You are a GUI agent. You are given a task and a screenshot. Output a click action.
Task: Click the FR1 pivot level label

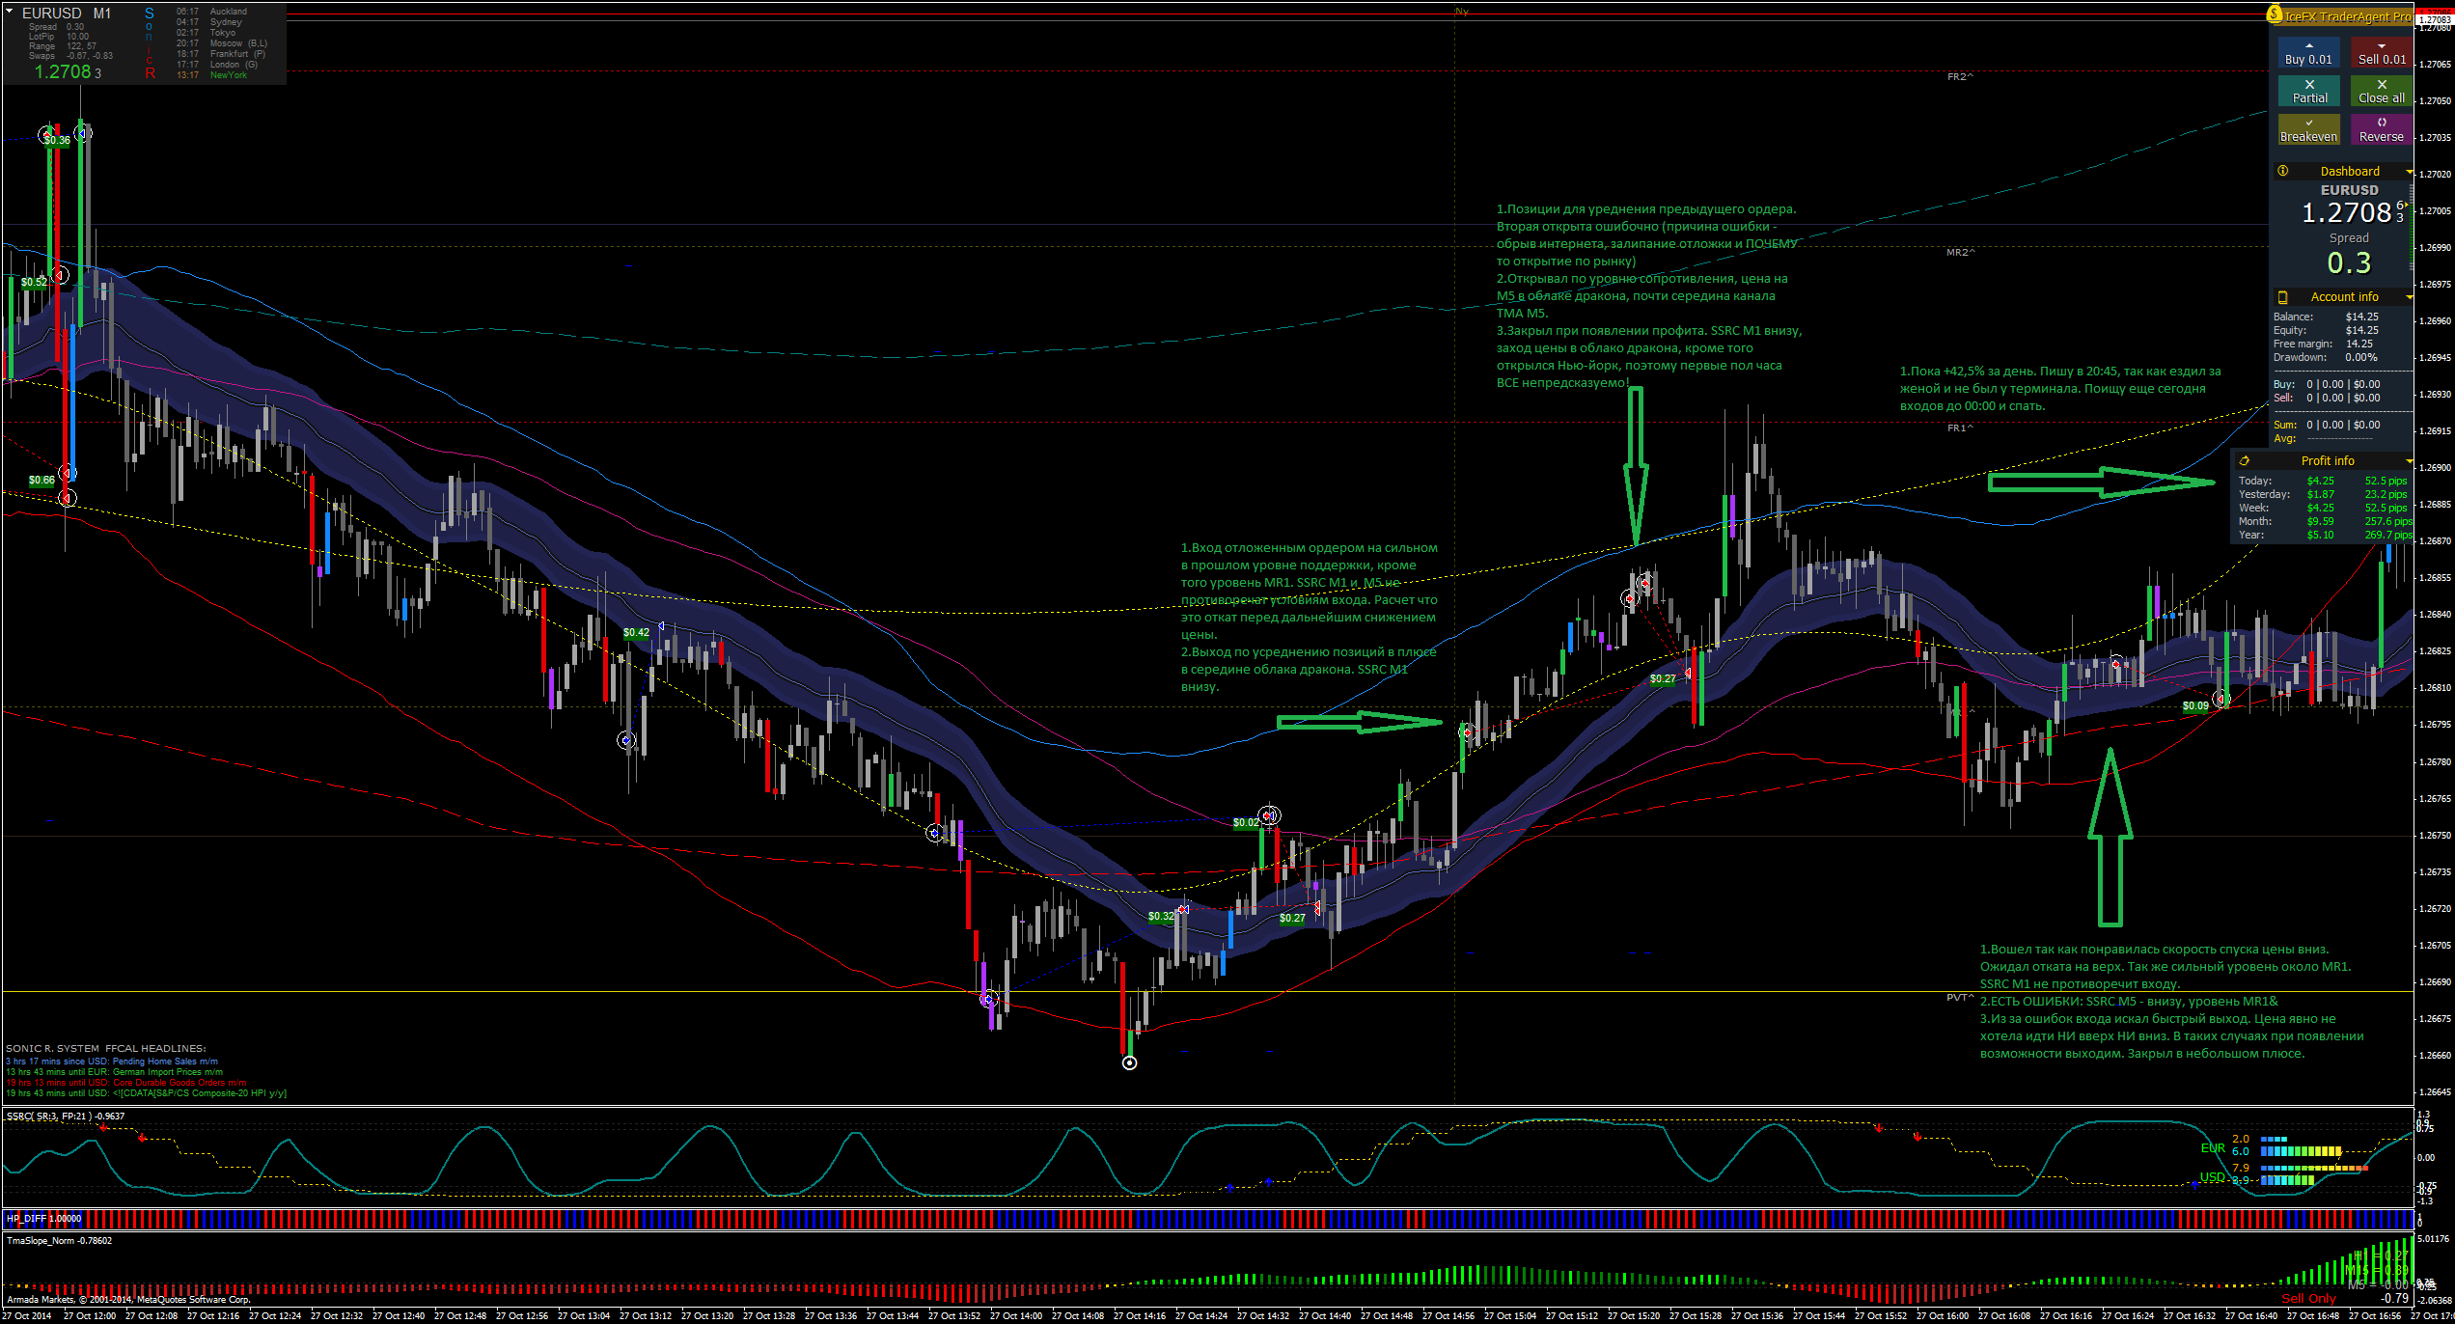[1960, 428]
